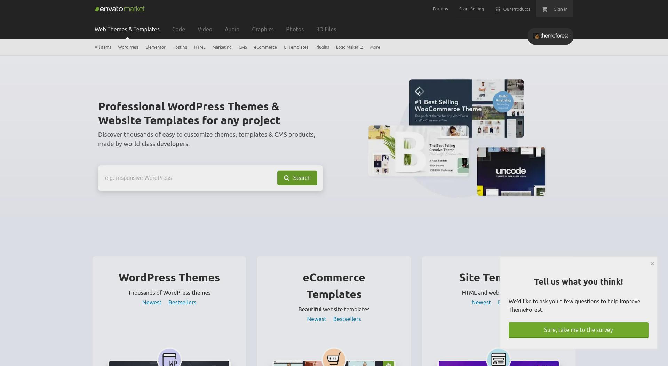Open the Best Selling Creative Theme thumbnail
This screenshot has height=366, width=668.
click(x=419, y=151)
